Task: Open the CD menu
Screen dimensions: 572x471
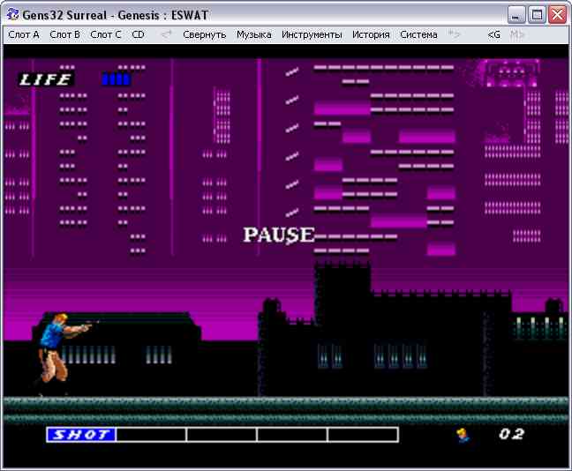Action: 138,35
